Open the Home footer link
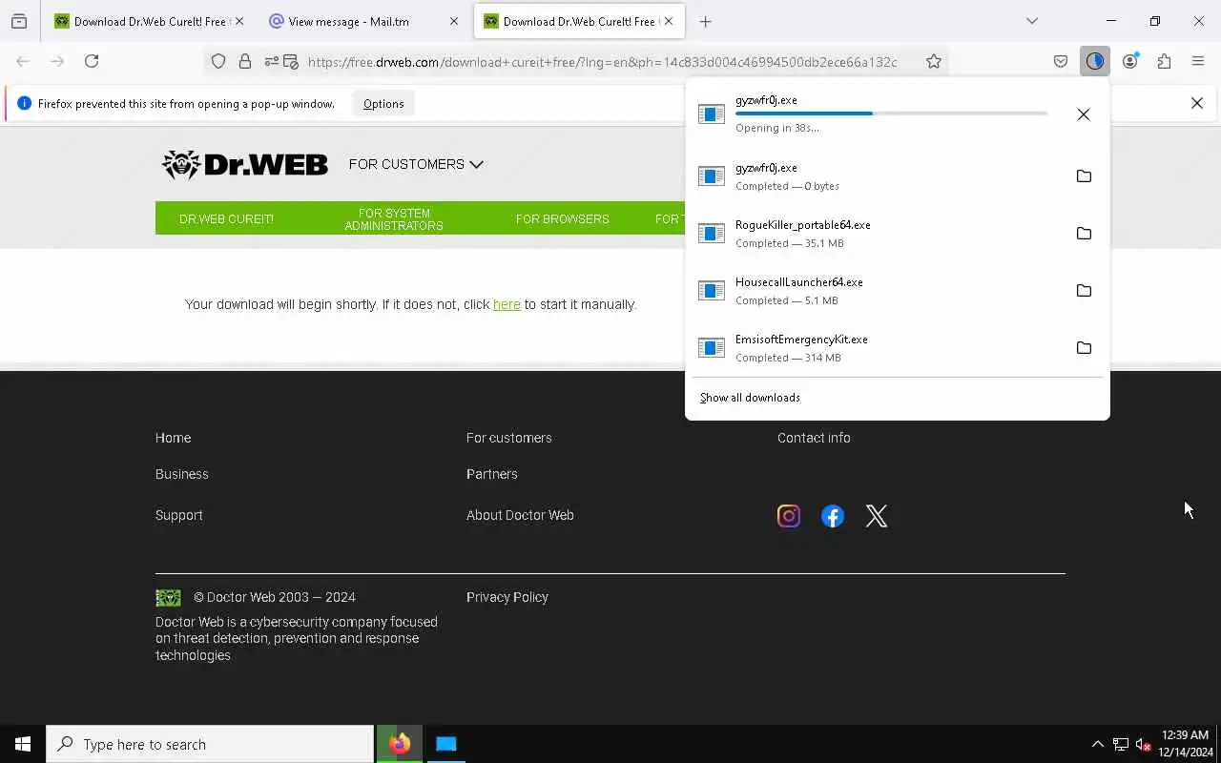The width and height of the screenshot is (1221, 763). click(x=173, y=438)
